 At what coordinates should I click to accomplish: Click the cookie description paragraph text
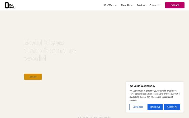(155, 95)
